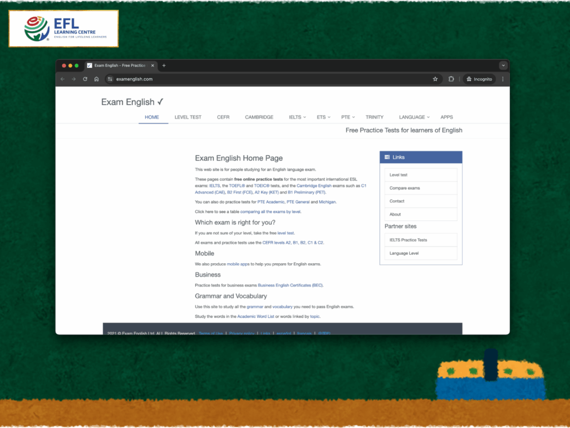Bookmark this page with star icon
The image size is (570, 428).
tap(435, 79)
